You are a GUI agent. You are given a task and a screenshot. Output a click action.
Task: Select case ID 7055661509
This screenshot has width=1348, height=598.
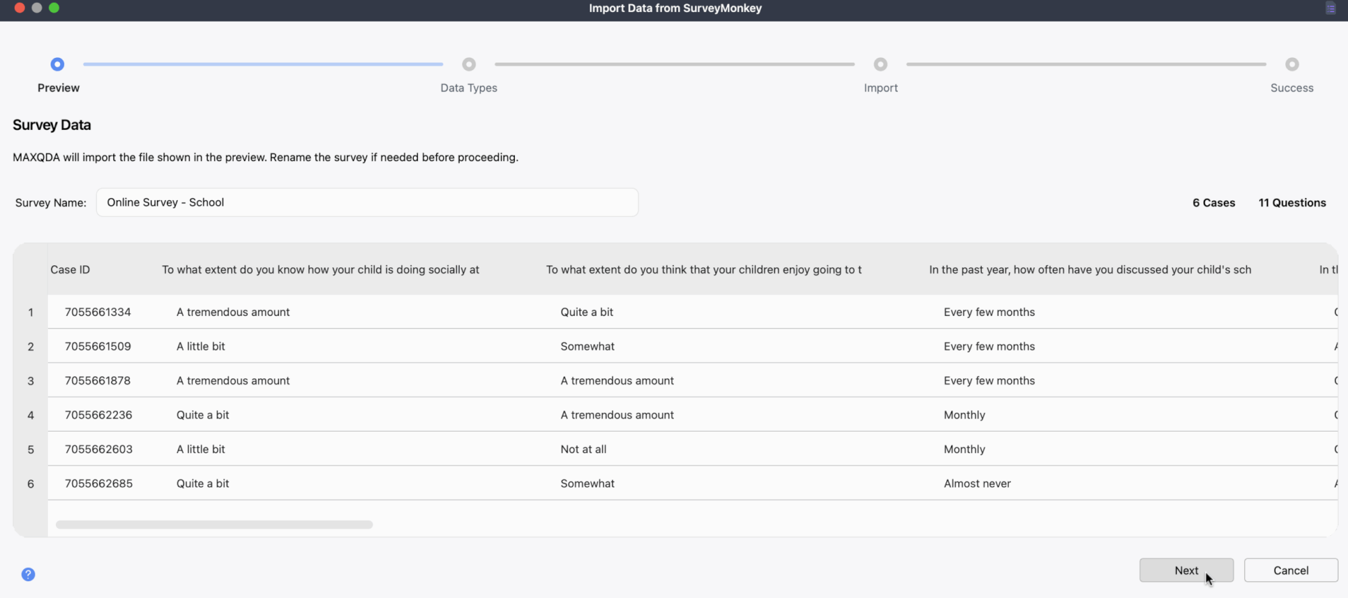(98, 346)
